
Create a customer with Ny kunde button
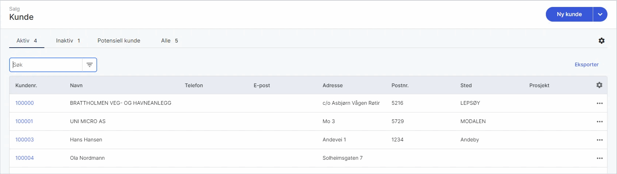[x=569, y=14]
